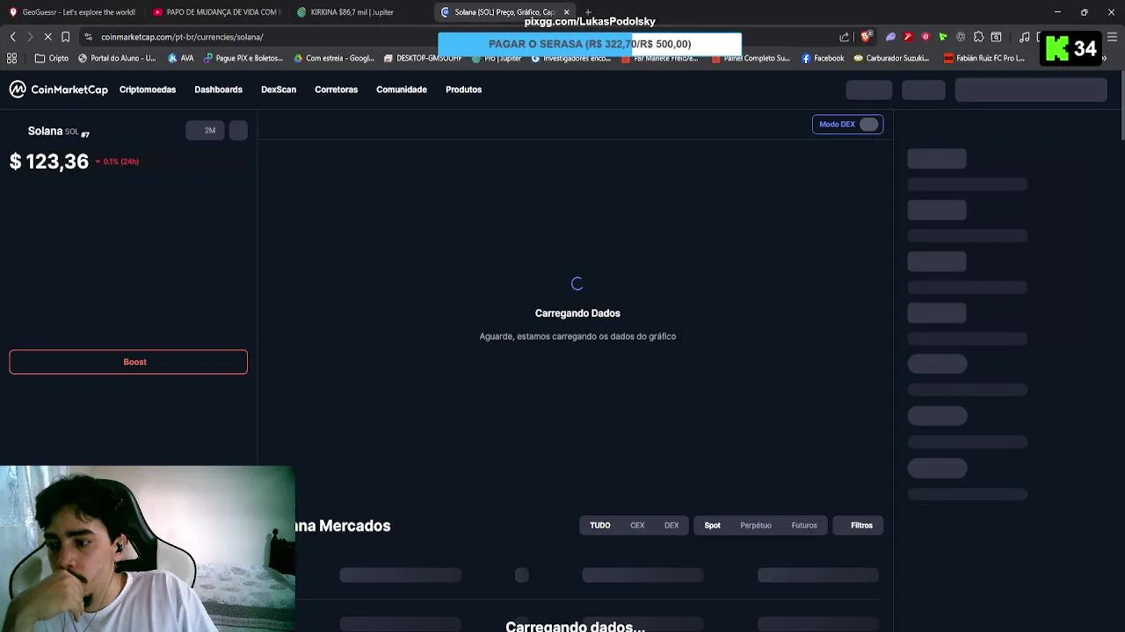Open the AVA bookmark
Viewport: 1125px width, 632px height.
pyautogui.click(x=180, y=58)
